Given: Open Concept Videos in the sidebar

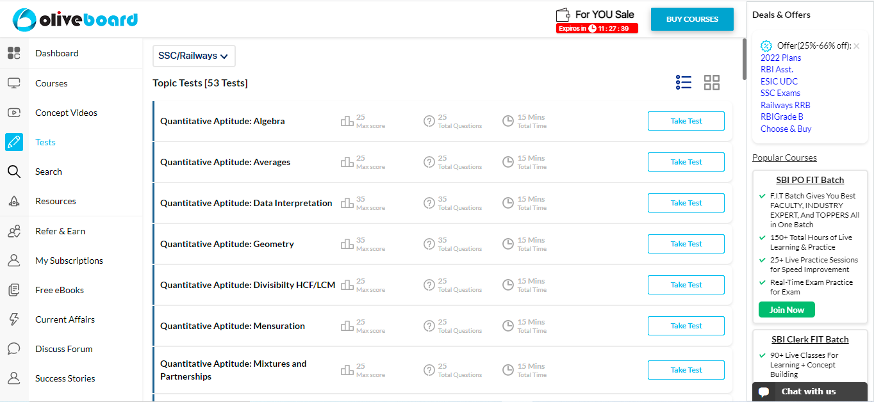Looking at the screenshot, I should point(67,113).
